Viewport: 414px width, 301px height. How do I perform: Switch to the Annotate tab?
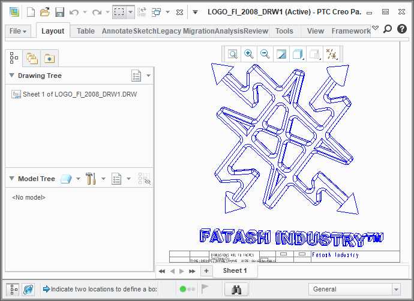(117, 31)
